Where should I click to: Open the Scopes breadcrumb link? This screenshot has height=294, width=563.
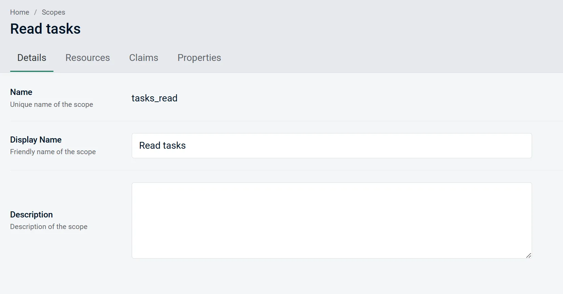(x=53, y=12)
